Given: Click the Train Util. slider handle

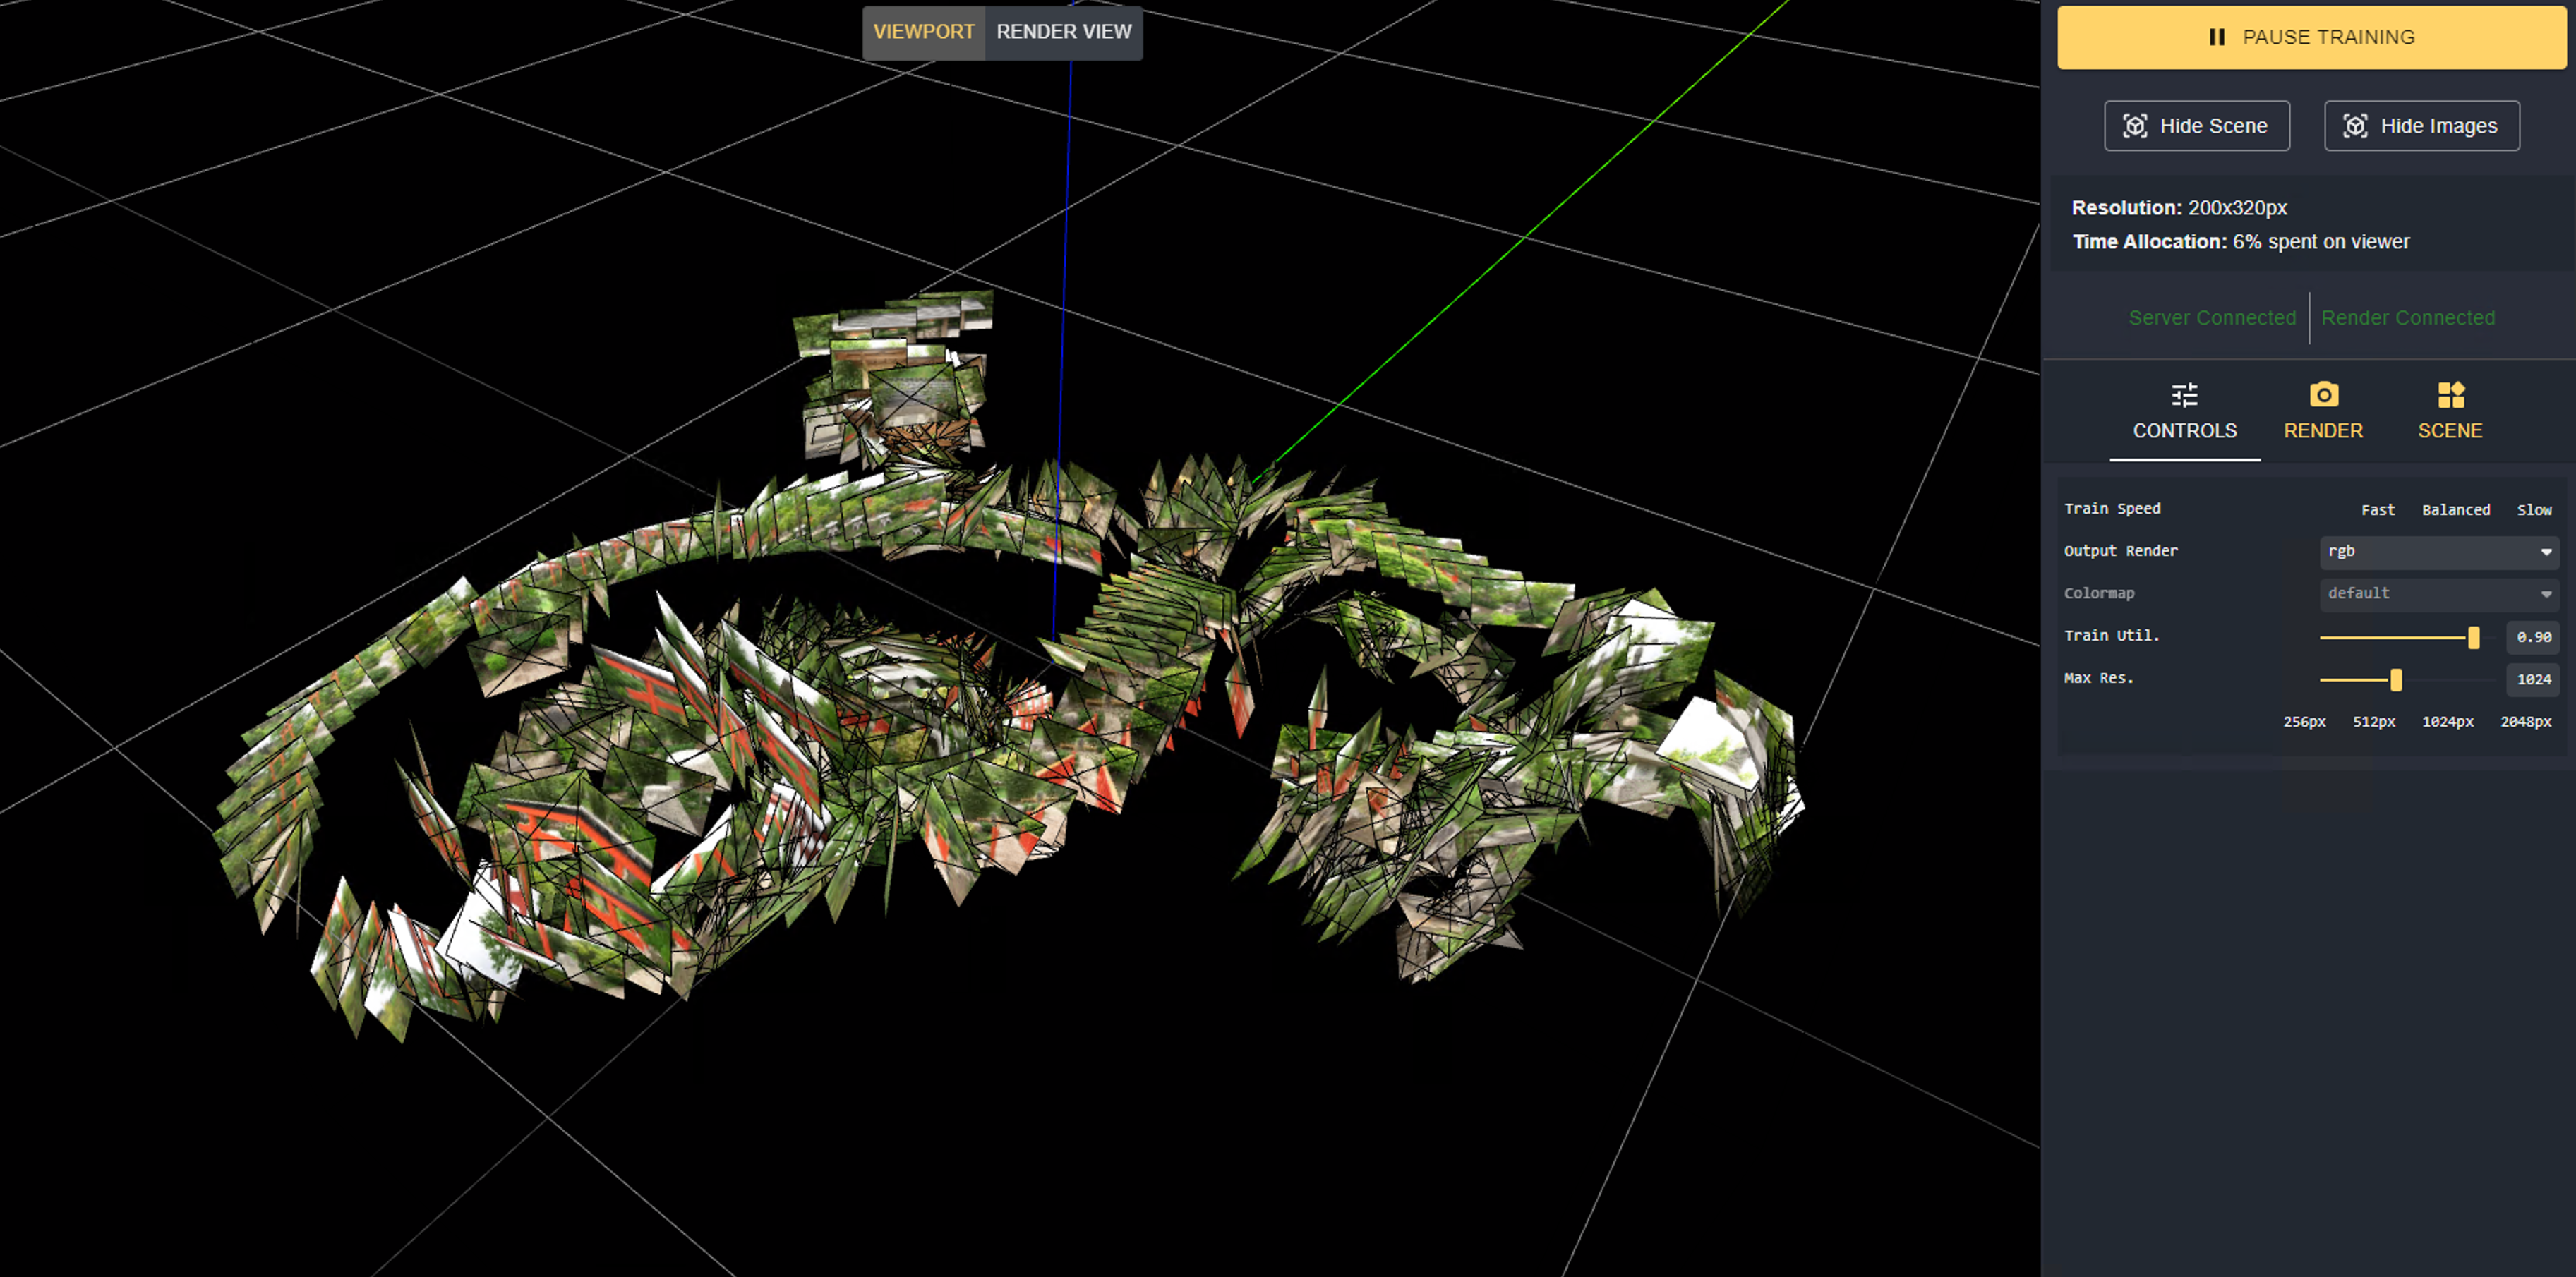Looking at the screenshot, I should [x=2473, y=637].
